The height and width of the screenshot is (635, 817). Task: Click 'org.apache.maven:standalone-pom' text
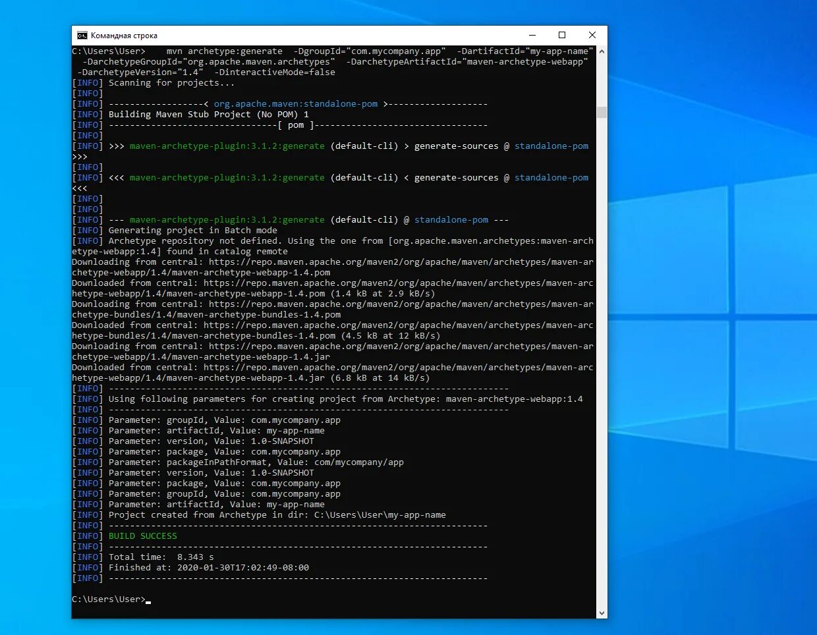click(x=296, y=104)
